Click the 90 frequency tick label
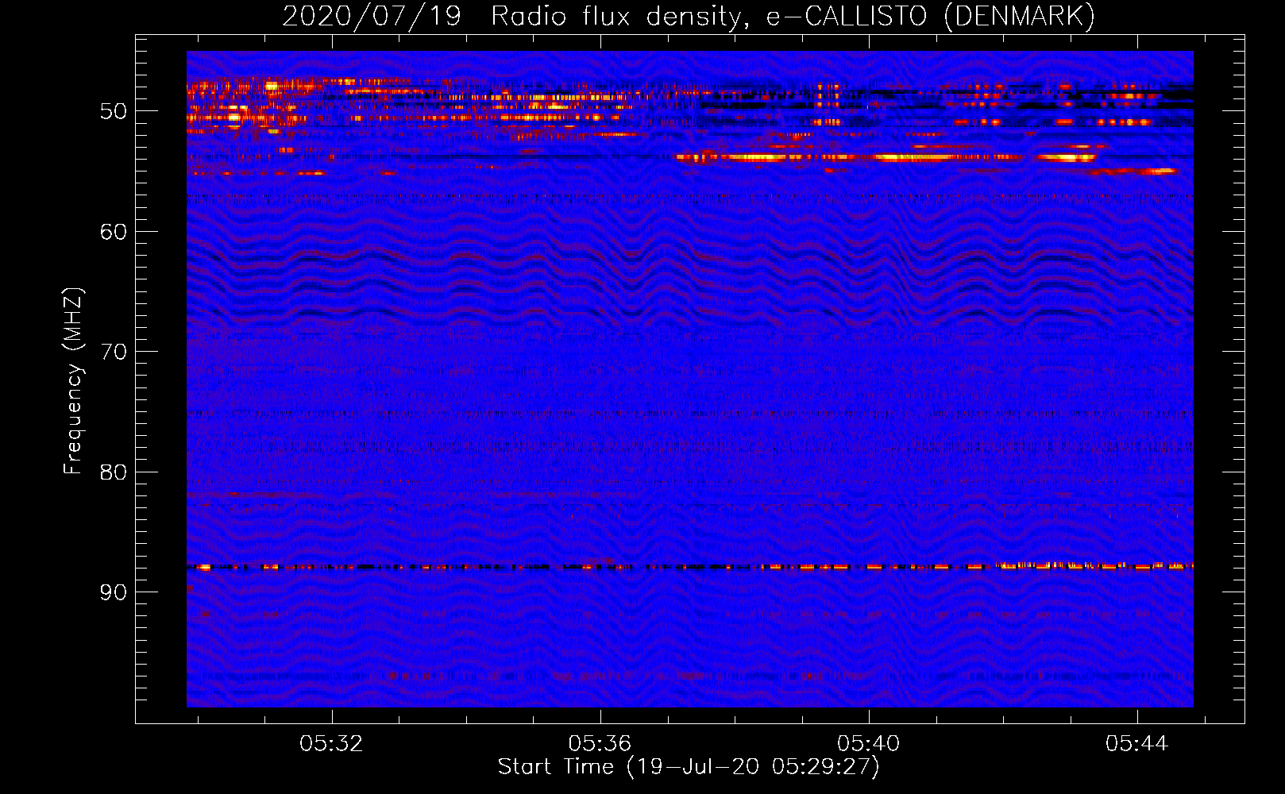This screenshot has height=794, width=1285. tap(114, 592)
